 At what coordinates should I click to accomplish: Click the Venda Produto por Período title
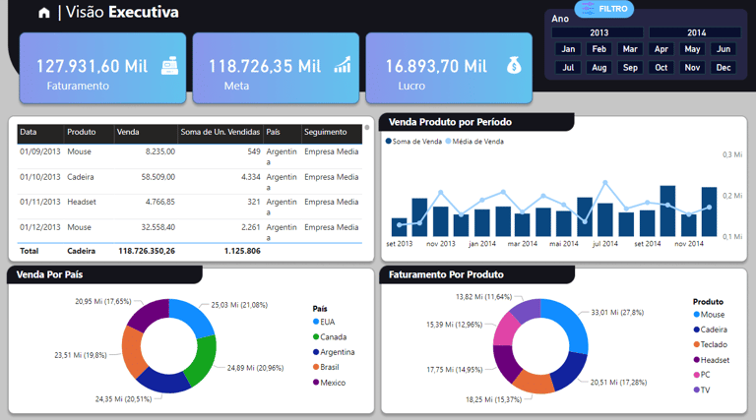pos(450,122)
